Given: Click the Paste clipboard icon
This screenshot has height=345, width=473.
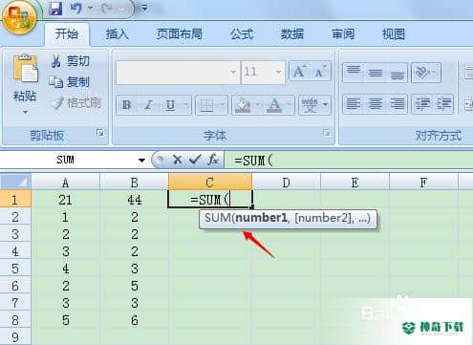Looking at the screenshot, I should pyautogui.click(x=25, y=69).
